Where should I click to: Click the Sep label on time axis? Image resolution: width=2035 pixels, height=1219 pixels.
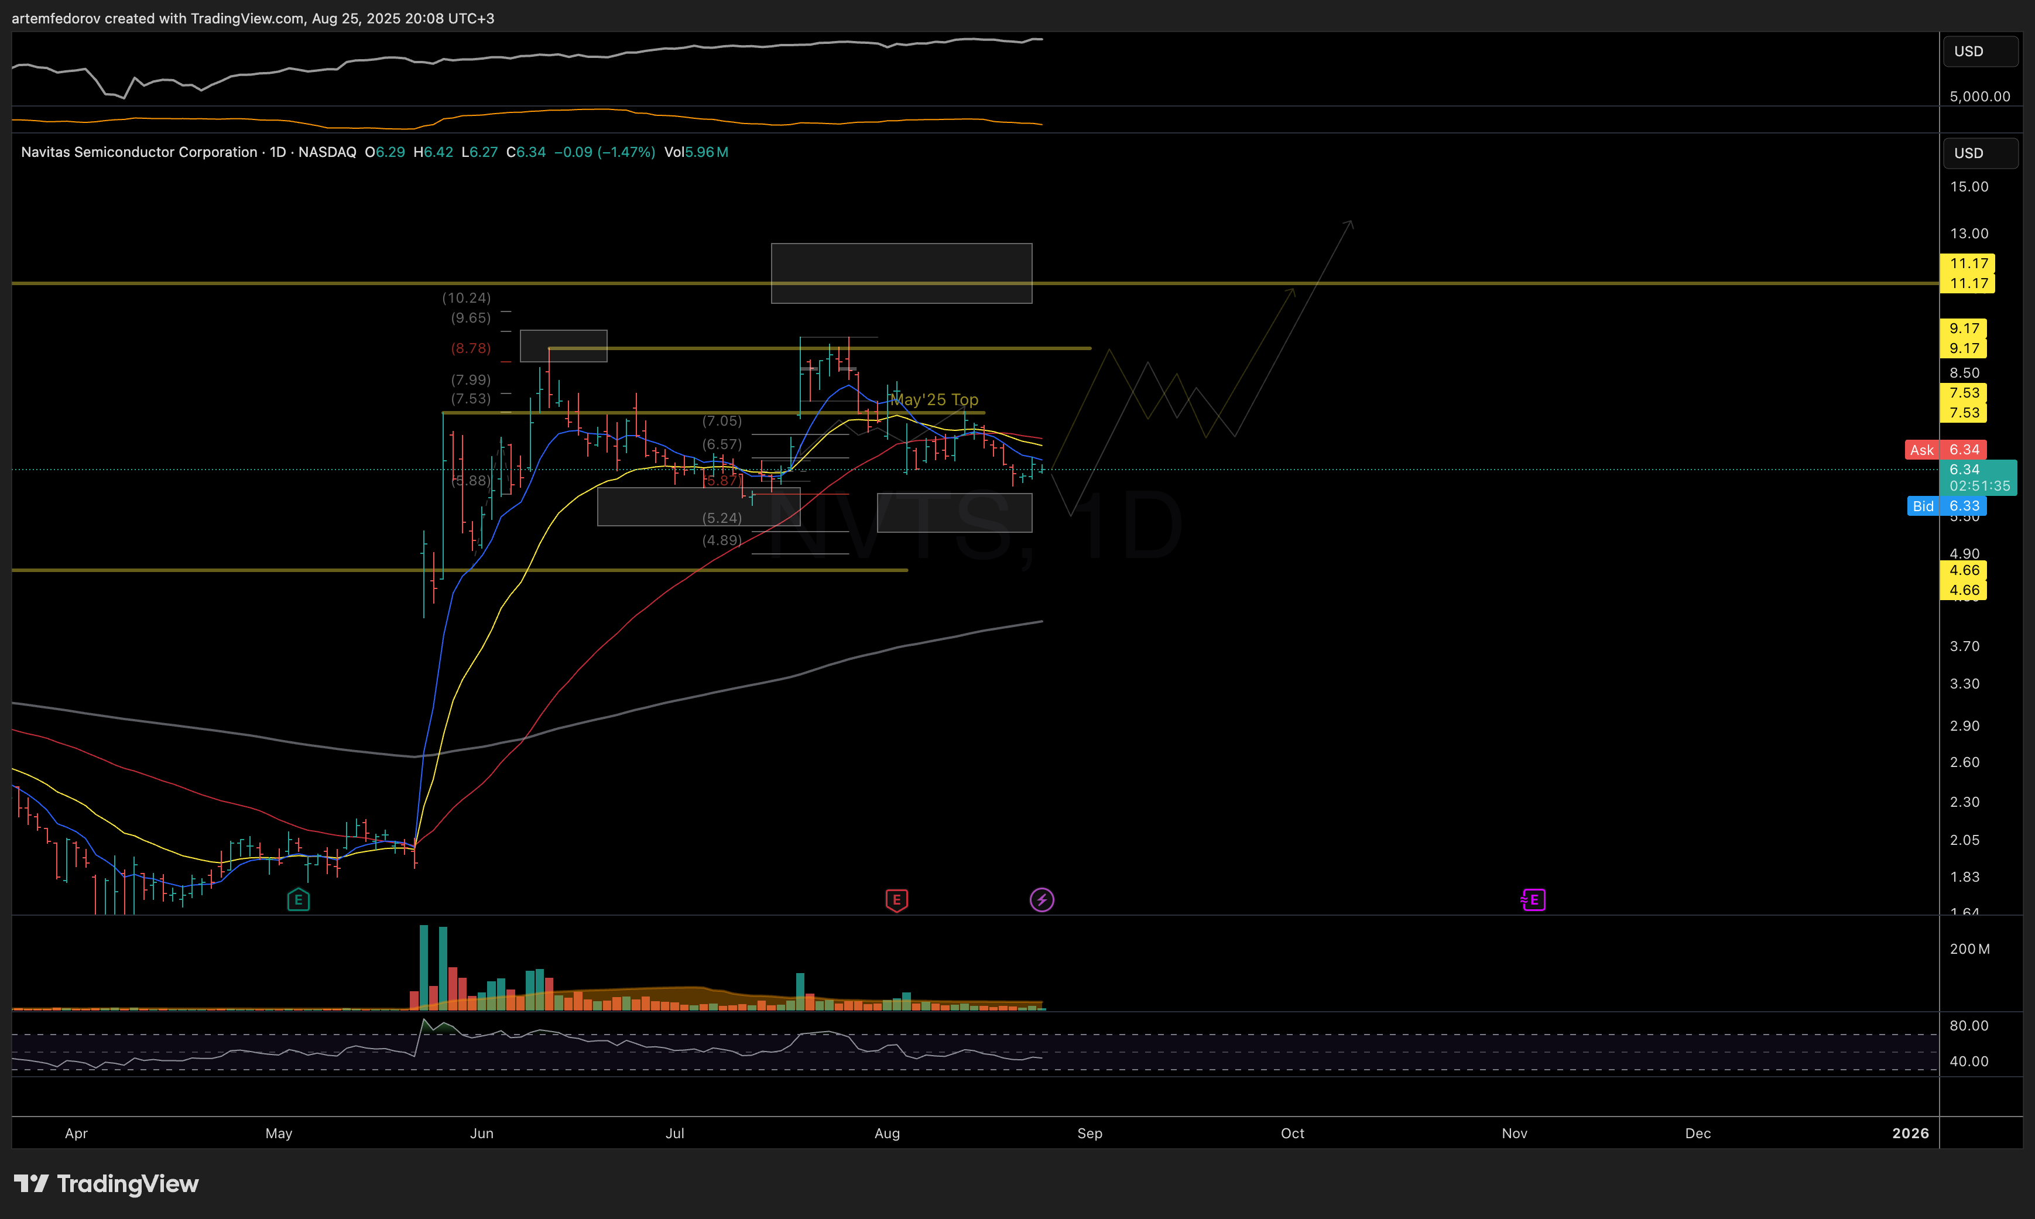(1090, 1133)
